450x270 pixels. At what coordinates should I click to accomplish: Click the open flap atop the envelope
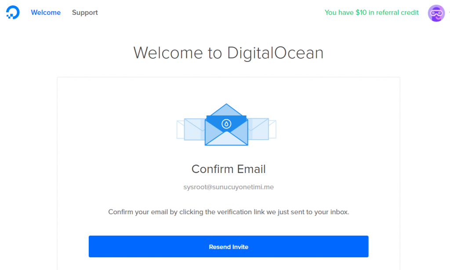[226, 110]
